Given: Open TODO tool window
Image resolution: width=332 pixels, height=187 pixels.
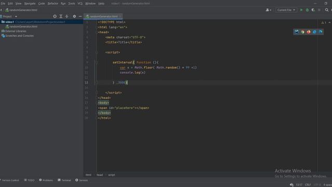Looking at the screenshot, I should click(29, 180).
